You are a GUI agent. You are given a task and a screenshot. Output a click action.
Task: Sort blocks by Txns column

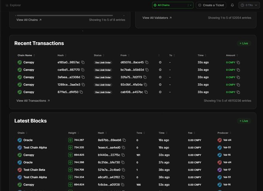pos(140,133)
